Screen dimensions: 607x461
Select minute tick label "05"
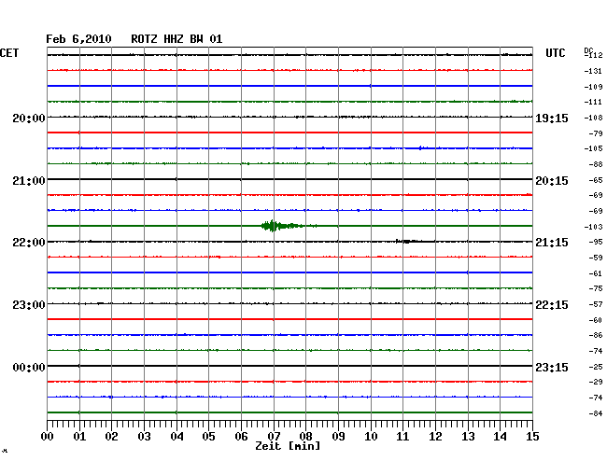tap(208, 437)
